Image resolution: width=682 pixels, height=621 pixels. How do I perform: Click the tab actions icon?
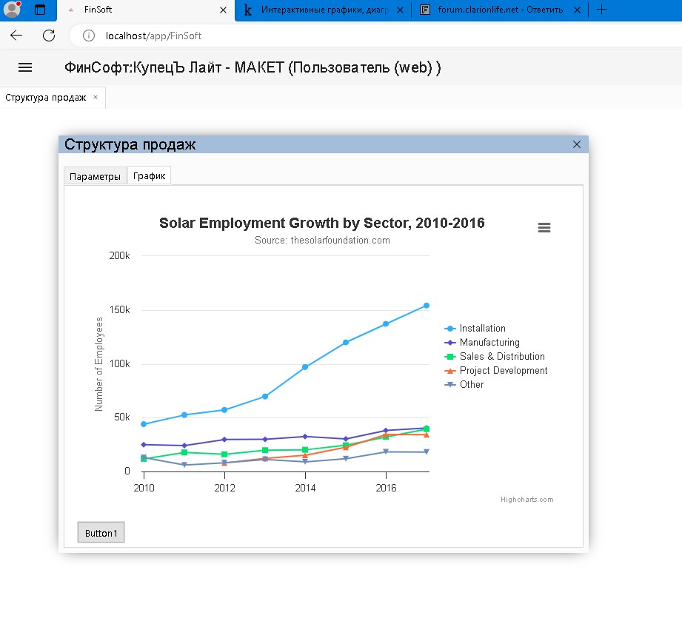pos(40,10)
